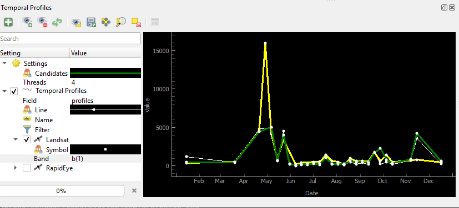Click the Line style icon
This screenshot has height=208, width=459.
(27, 110)
